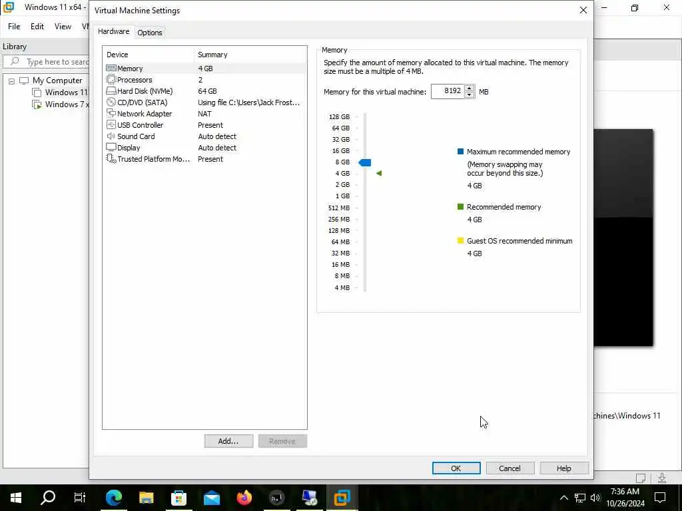Image resolution: width=682 pixels, height=511 pixels.
Task: Select the Sound Card icon
Action: tap(111, 136)
